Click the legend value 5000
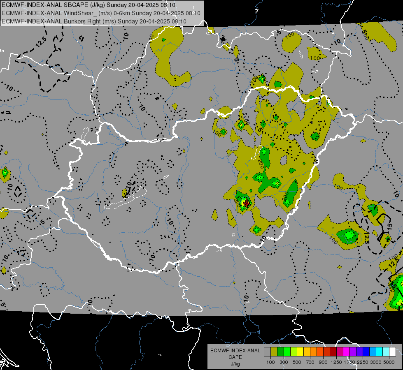The image size is (403, 370). pos(389,362)
